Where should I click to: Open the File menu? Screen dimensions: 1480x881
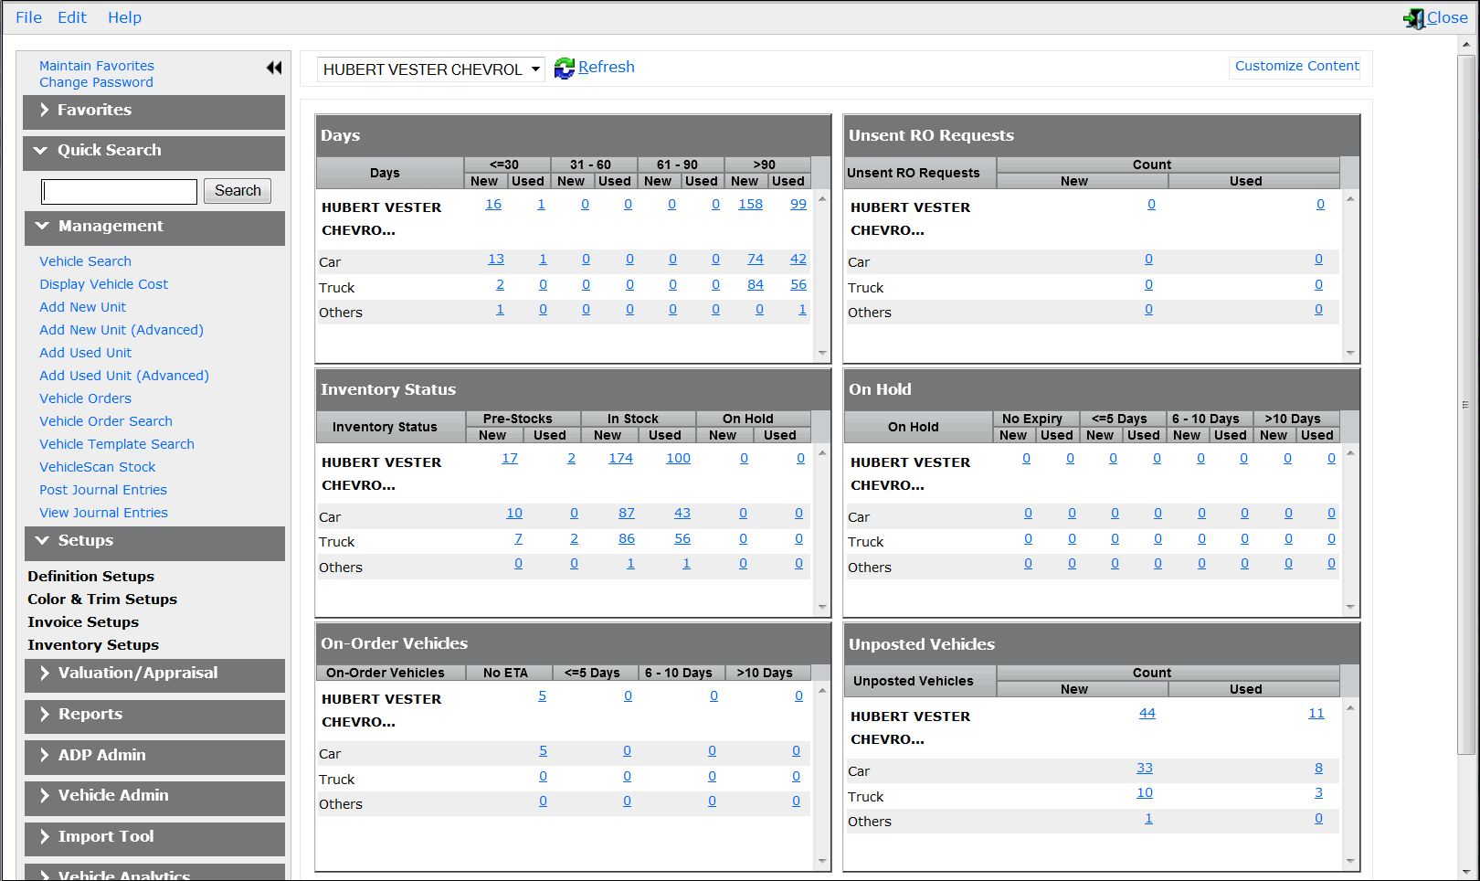click(x=28, y=17)
